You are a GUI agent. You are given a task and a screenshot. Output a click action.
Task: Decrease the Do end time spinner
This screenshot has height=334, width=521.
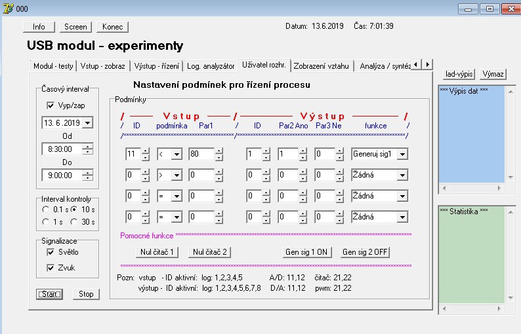[x=88, y=178]
